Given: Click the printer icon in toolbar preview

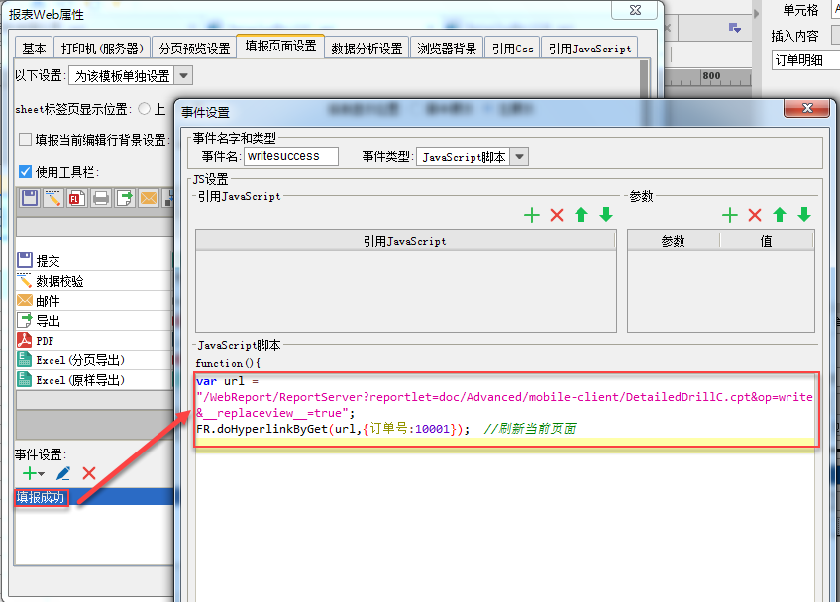Looking at the screenshot, I should click(x=101, y=198).
